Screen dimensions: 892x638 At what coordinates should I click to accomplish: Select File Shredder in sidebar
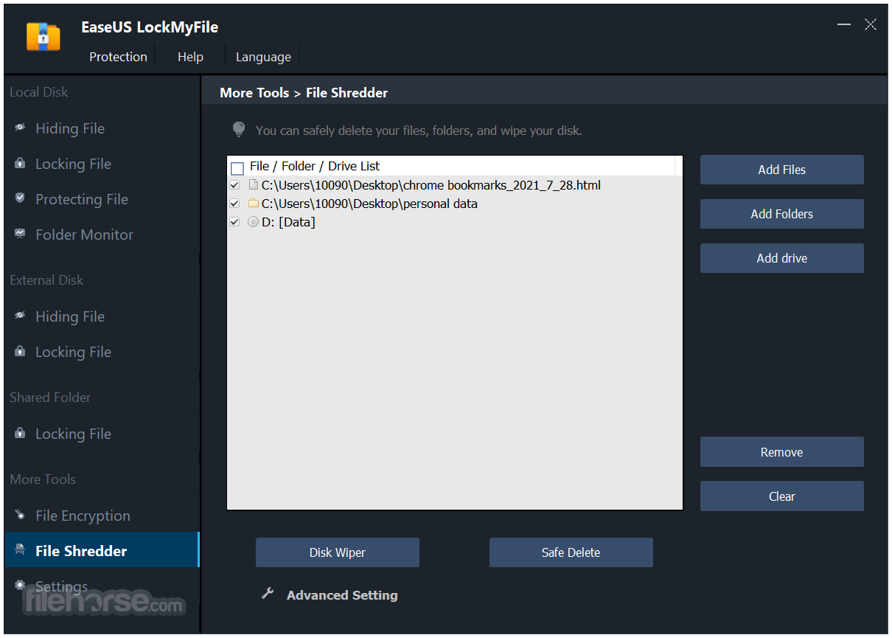coord(102,550)
